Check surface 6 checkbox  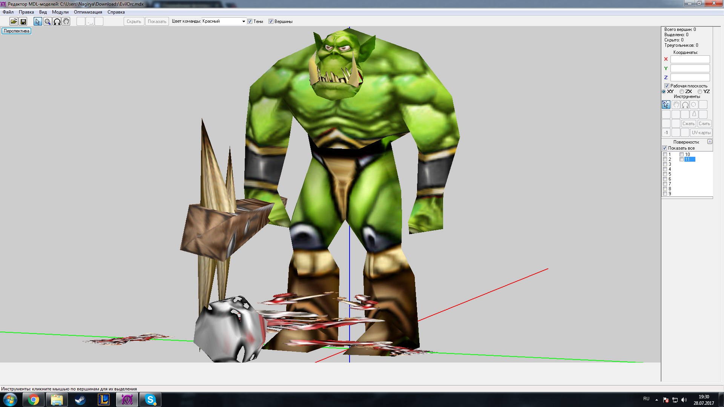click(665, 179)
